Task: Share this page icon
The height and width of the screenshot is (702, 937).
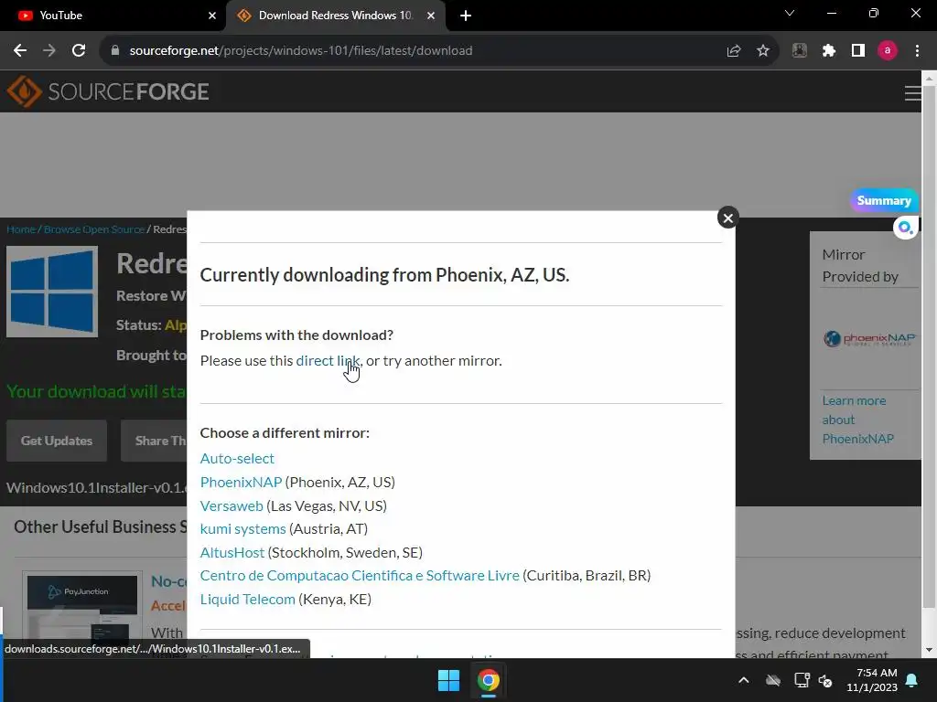Action: (x=734, y=51)
